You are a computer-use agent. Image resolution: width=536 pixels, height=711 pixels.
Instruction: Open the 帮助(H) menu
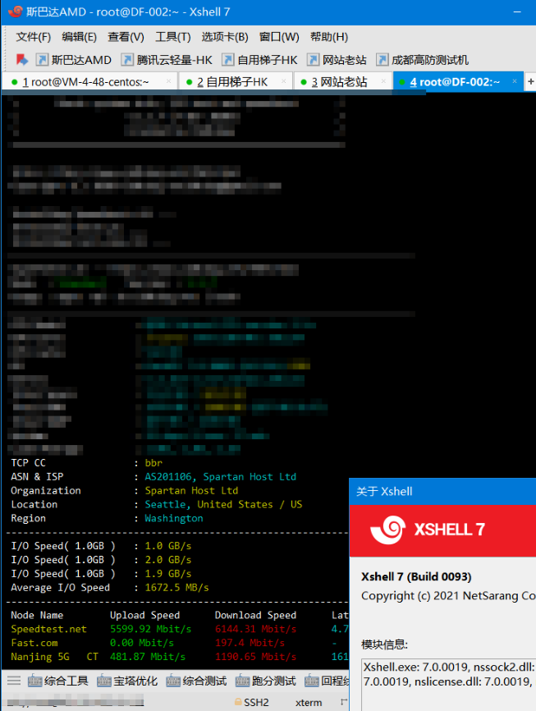tap(329, 37)
